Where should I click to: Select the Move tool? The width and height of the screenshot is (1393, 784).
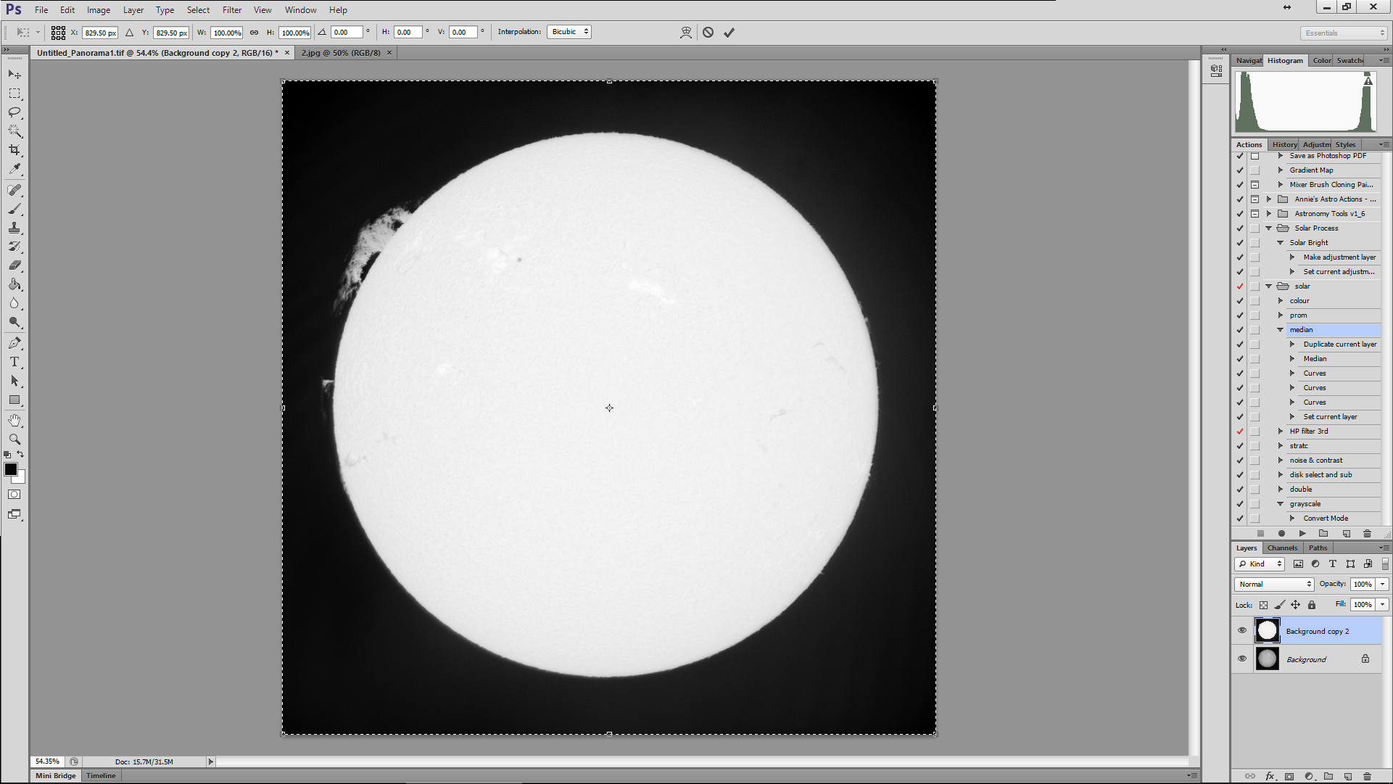pos(15,75)
